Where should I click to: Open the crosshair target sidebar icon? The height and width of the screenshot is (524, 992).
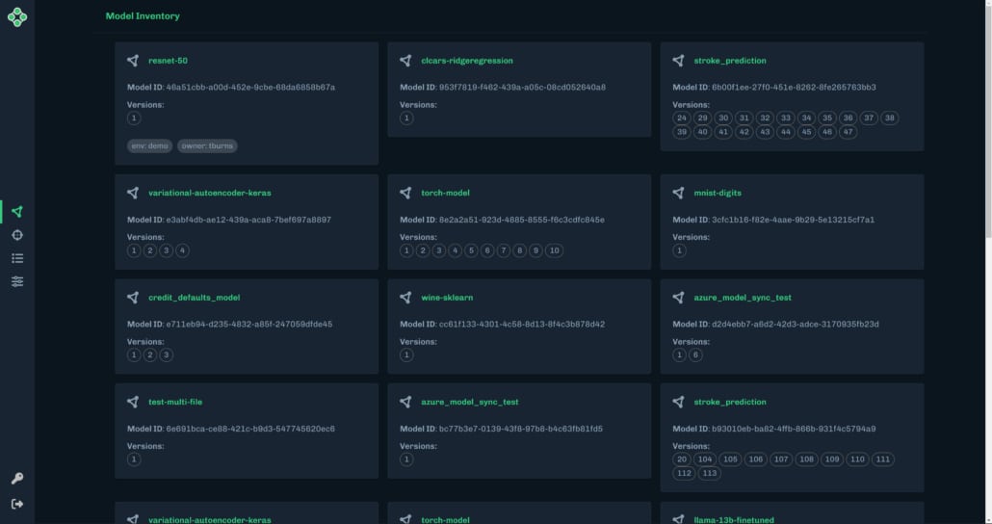[x=17, y=235]
